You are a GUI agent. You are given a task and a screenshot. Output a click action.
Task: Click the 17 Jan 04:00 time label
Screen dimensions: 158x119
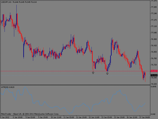[x=145, y=117]
